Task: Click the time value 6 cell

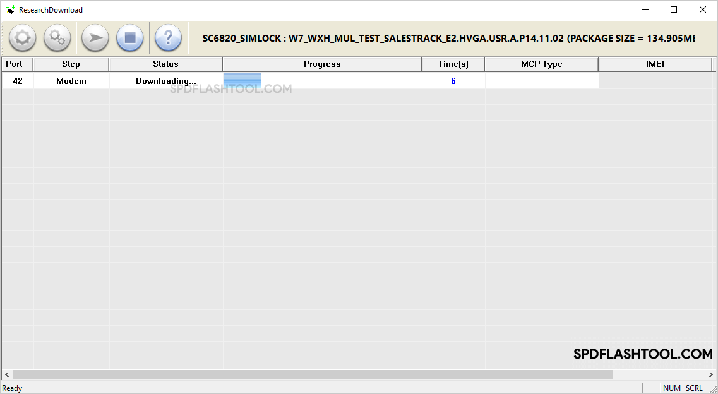Action: click(x=453, y=81)
